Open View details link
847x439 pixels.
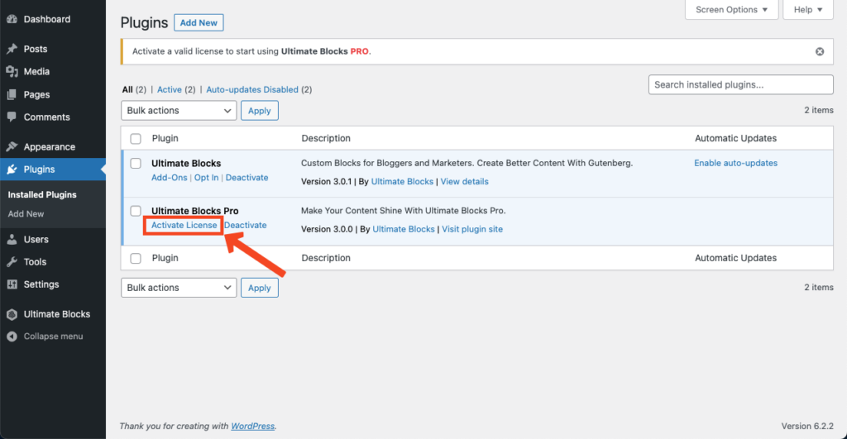tap(464, 181)
